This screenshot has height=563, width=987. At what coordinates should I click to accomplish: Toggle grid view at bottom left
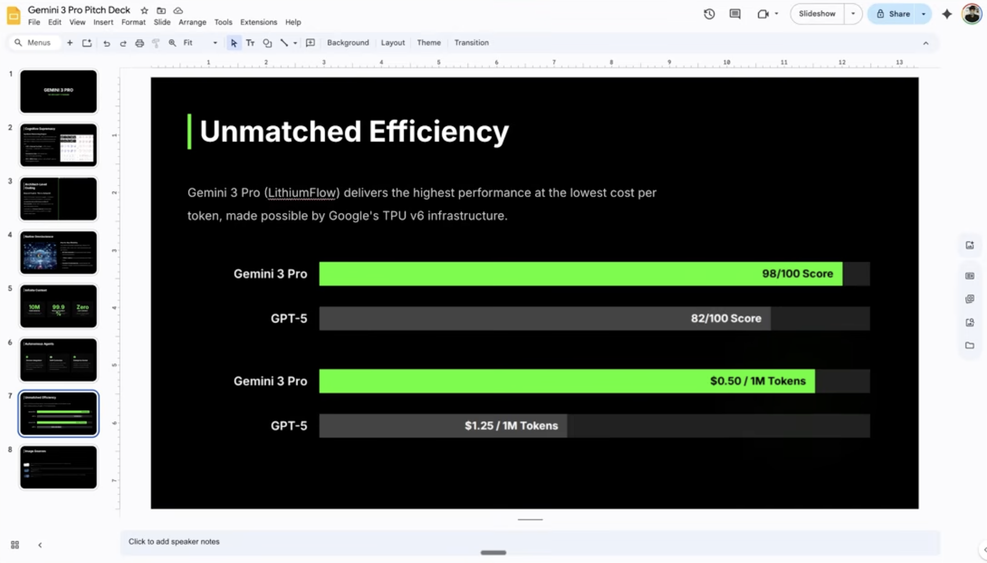[x=15, y=545]
